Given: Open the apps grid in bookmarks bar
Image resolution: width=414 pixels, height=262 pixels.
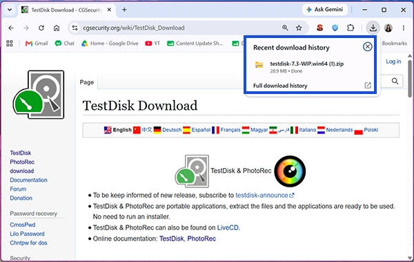Looking at the screenshot, I should [x=10, y=44].
